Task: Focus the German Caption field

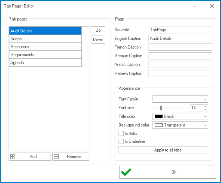Action: (x=180, y=56)
